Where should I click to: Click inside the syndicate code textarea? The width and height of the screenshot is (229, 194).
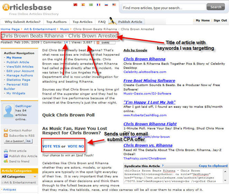(174, 176)
